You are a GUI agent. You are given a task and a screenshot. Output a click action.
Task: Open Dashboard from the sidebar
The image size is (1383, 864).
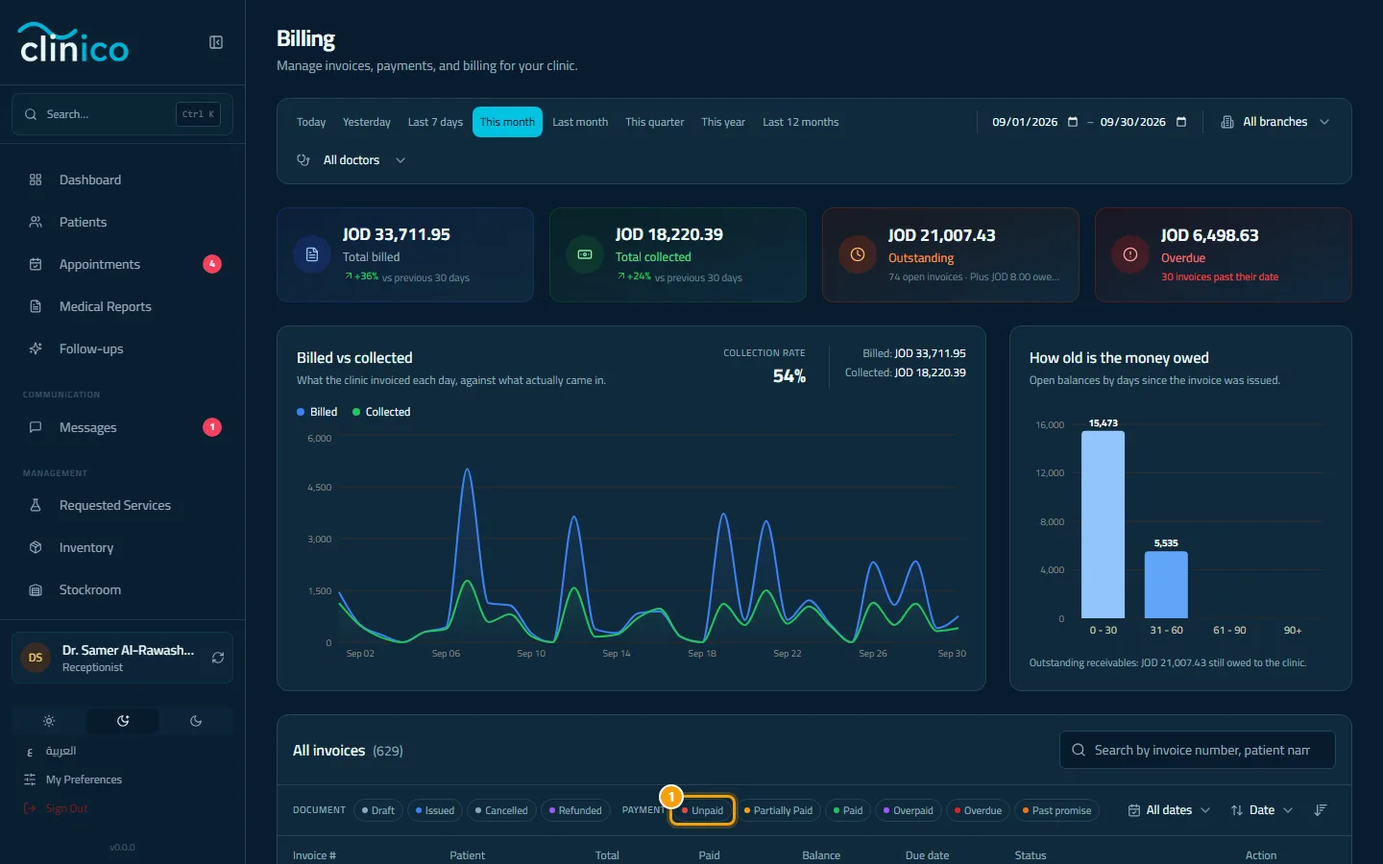pos(122,180)
